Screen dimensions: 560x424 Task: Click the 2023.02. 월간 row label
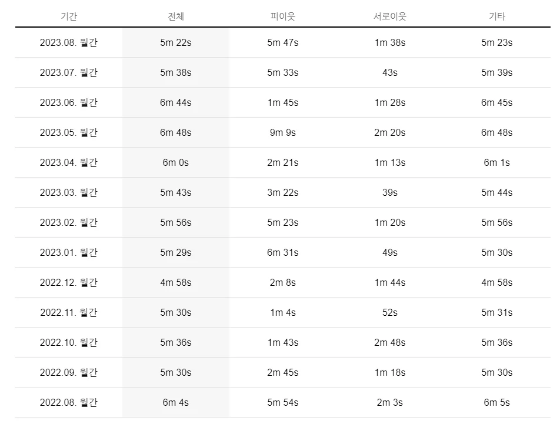point(69,222)
